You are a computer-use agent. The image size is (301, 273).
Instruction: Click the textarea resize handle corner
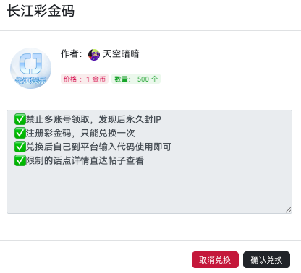pos(289,210)
